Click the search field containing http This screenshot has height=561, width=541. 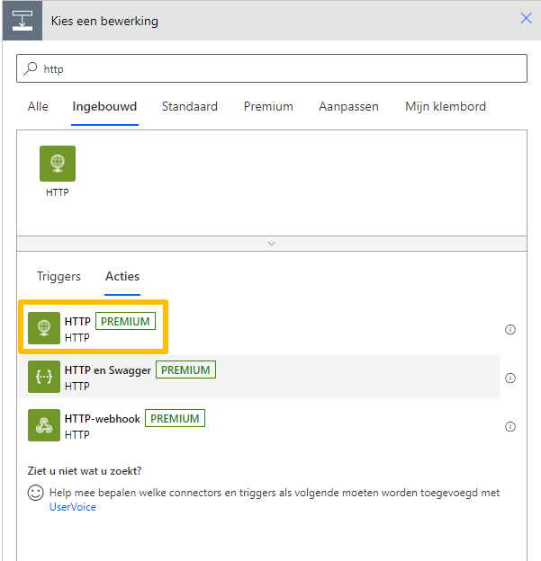(x=272, y=68)
